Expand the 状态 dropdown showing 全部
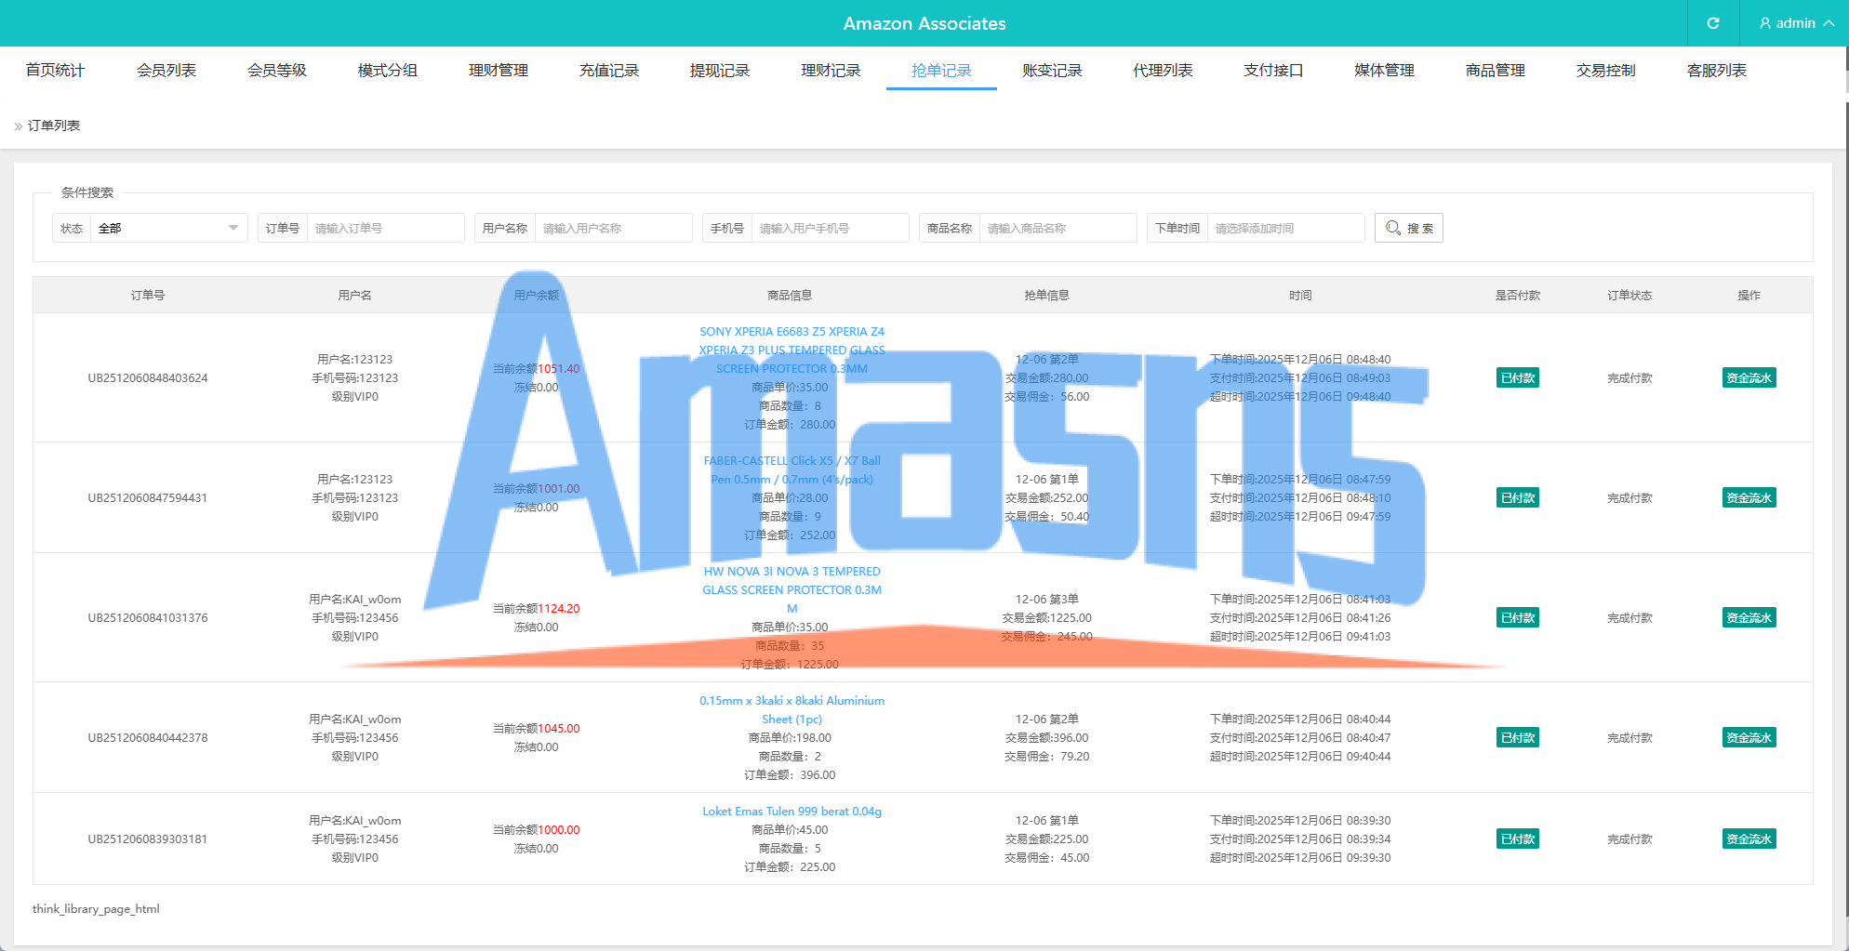1849x951 pixels. (168, 228)
